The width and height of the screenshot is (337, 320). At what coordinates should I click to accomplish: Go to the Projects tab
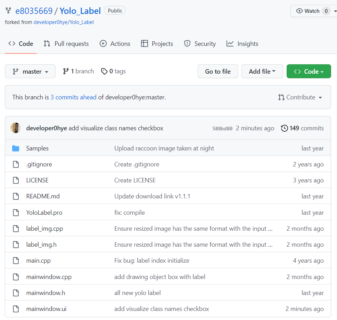[x=157, y=44]
